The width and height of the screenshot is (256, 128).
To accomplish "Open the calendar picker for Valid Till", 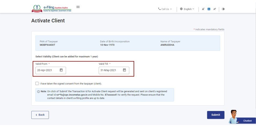I will click(x=124, y=70).
